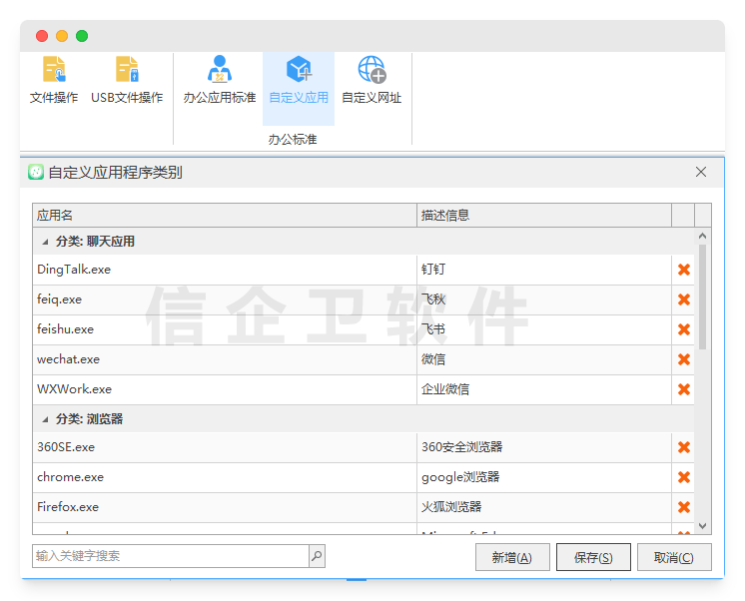Open the 自定义网址 globe icon
745x601 pixels.
click(372, 70)
